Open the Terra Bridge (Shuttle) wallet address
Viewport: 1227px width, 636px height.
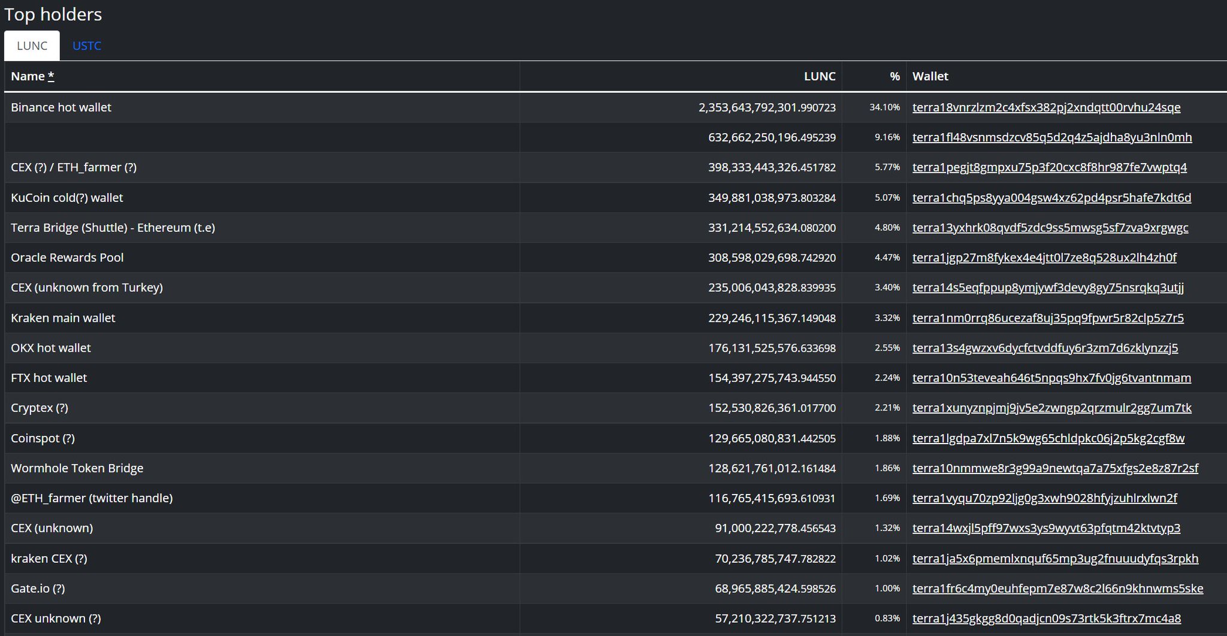[1050, 228]
